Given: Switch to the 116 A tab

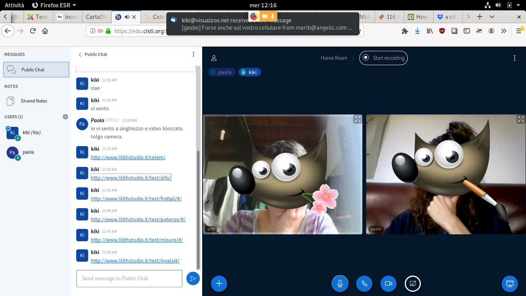Looking at the screenshot, I should coord(390,17).
